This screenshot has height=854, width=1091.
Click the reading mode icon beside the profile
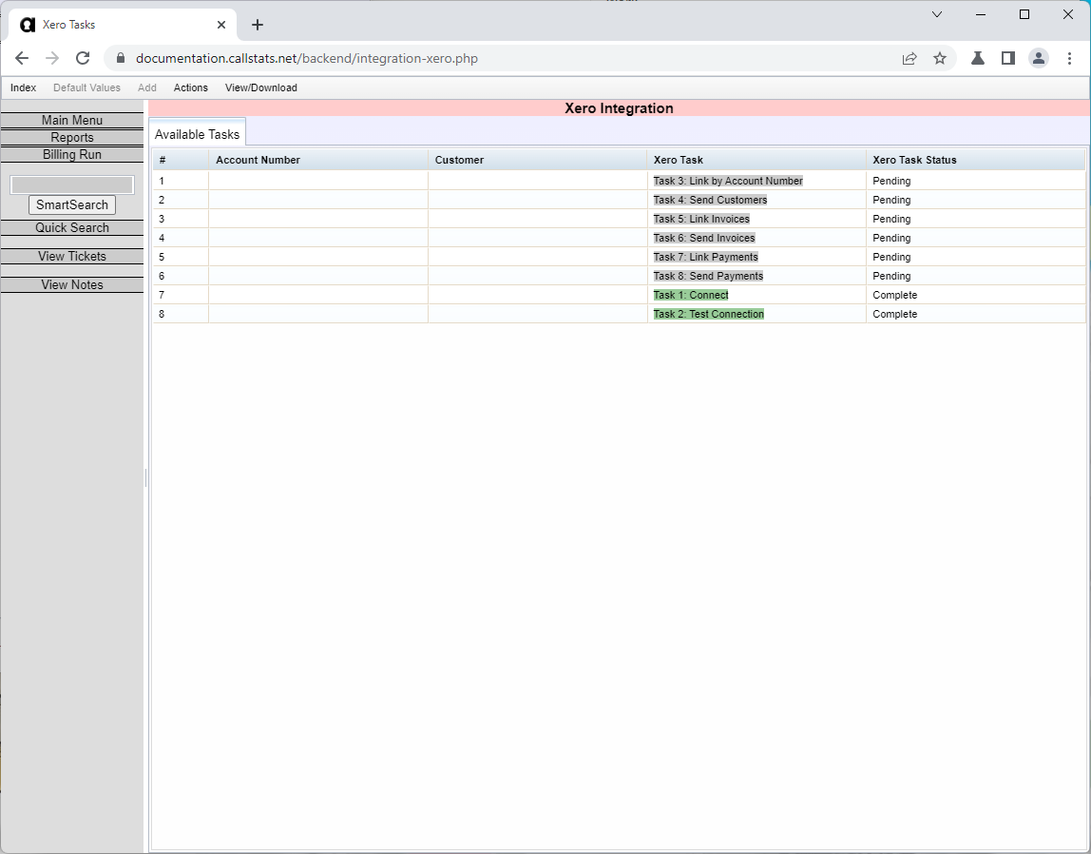pos(1007,58)
